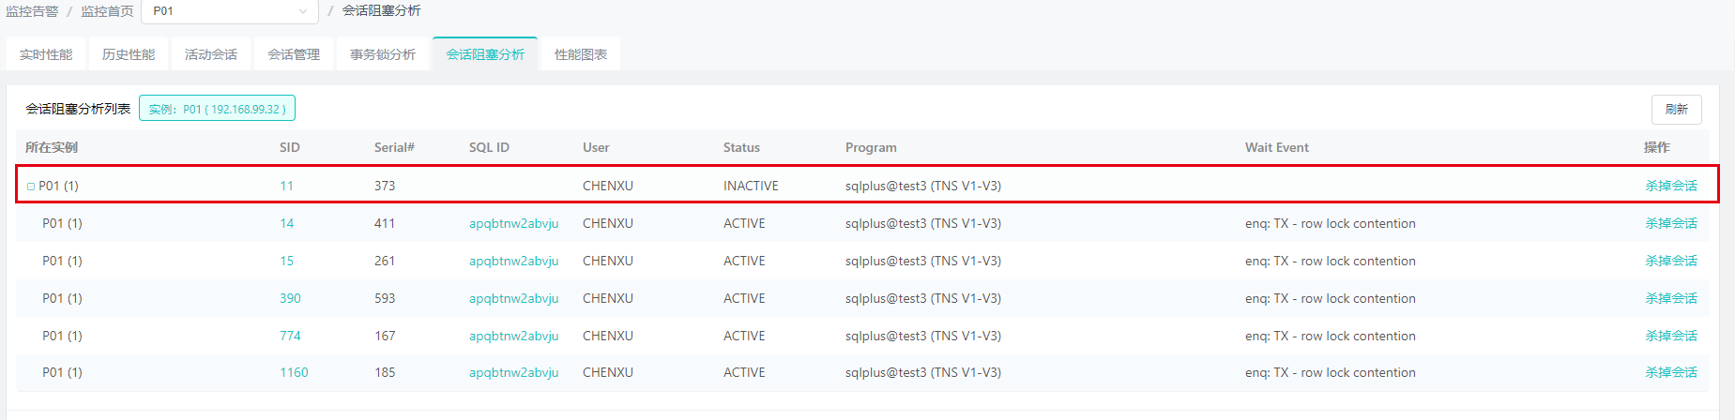The height and width of the screenshot is (420, 1735).
Task: Open the 历史性能 tab
Action: pos(129,54)
